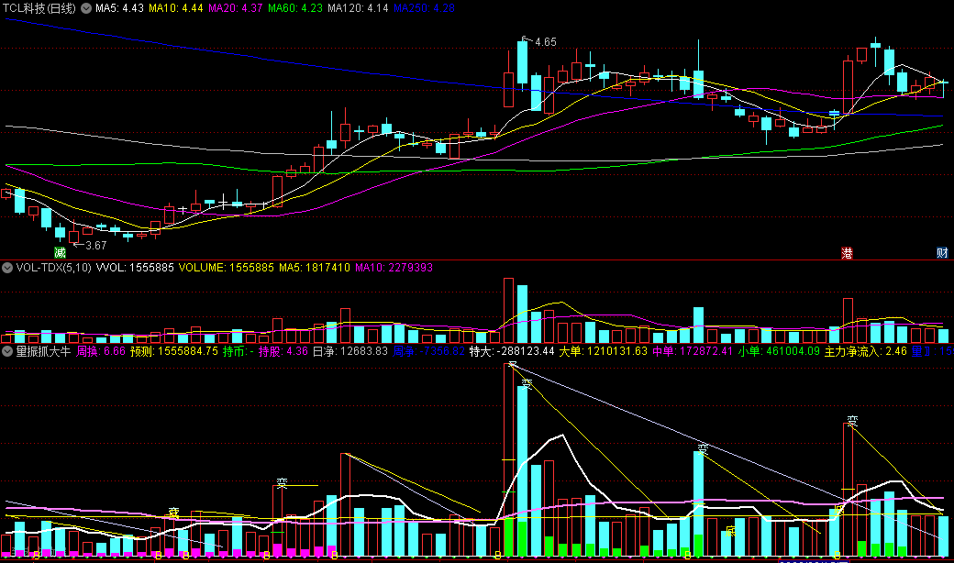
Task: Select the magenta MA20: 4.37 label
Action: click(x=236, y=8)
